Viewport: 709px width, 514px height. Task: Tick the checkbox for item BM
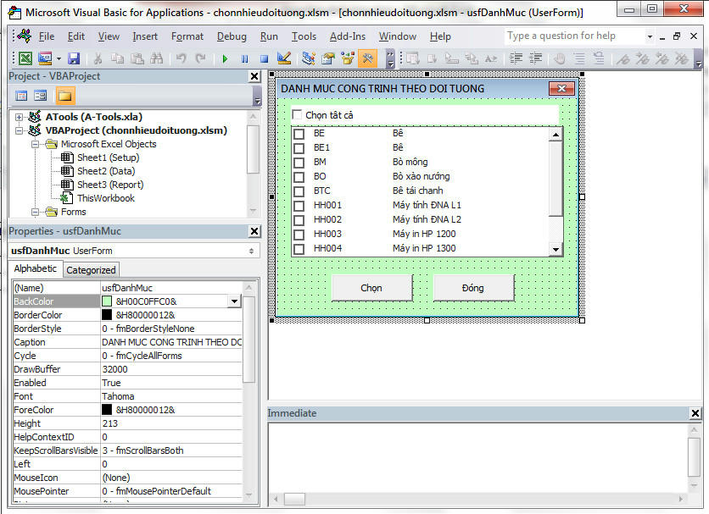(299, 162)
